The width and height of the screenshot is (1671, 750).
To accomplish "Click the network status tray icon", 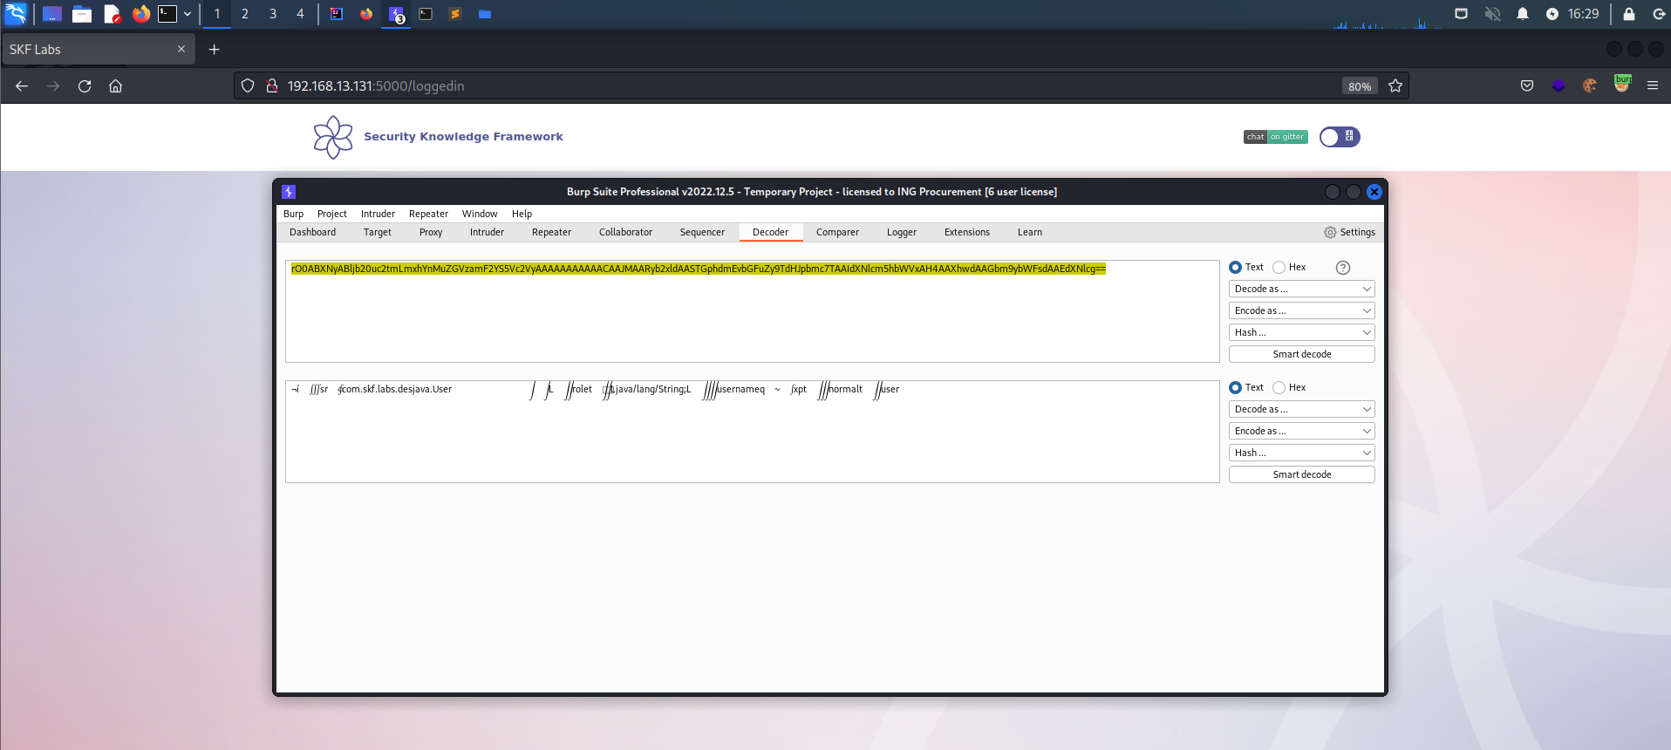I will [1462, 14].
